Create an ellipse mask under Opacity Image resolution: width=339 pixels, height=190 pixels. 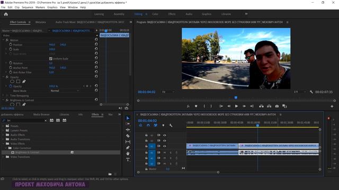[12, 81]
